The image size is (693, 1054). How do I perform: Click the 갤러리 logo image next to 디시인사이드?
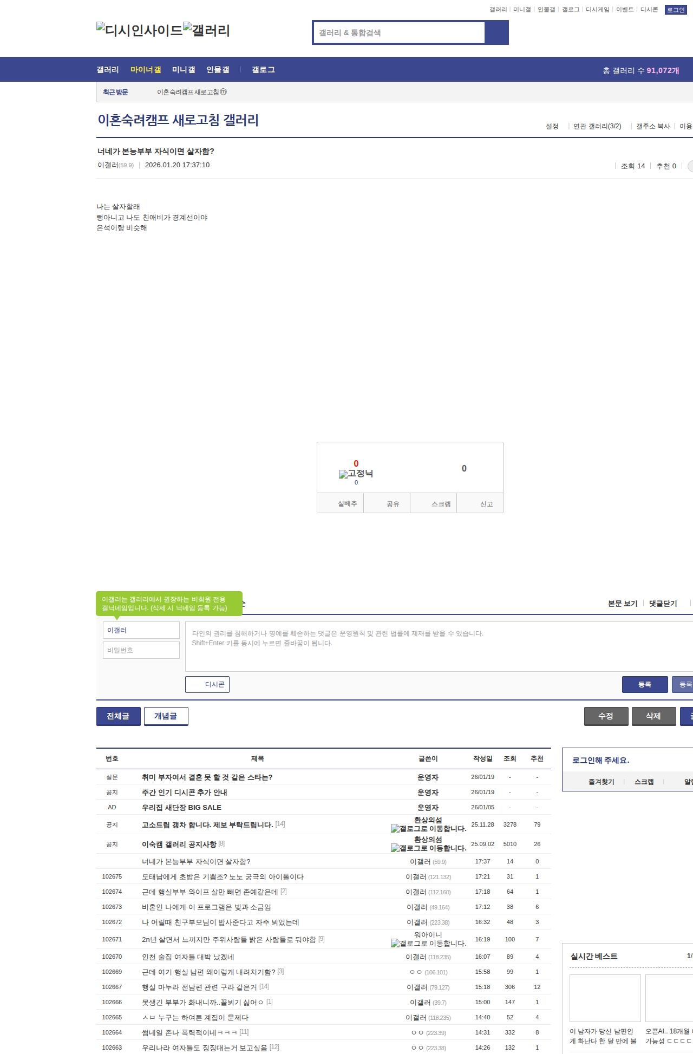pyautogui.click(x=207, y=30)
